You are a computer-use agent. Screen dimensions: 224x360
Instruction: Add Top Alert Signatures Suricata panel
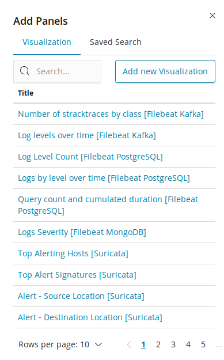(x=77, y=275)
